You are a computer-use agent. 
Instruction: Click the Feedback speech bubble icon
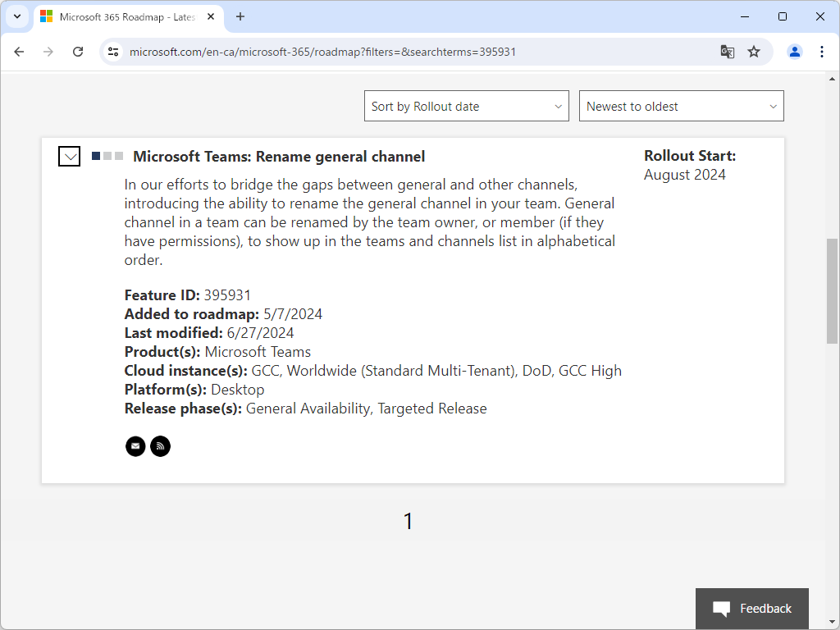720,609
